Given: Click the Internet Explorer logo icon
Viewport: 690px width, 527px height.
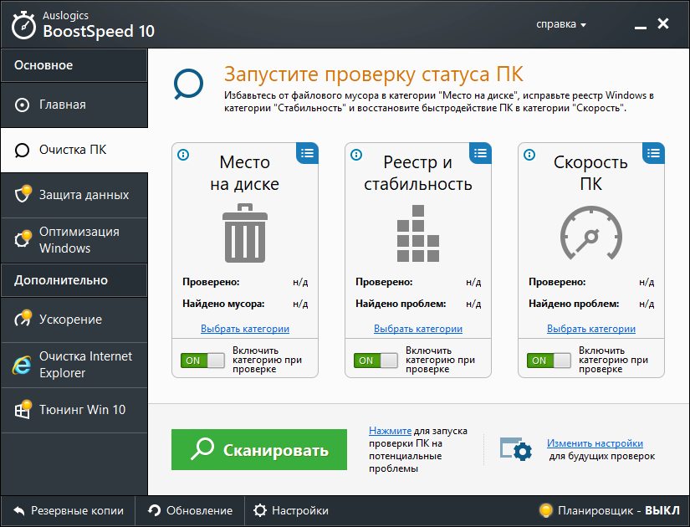Looking at the screenshot, I should click(x=22, y=365).
